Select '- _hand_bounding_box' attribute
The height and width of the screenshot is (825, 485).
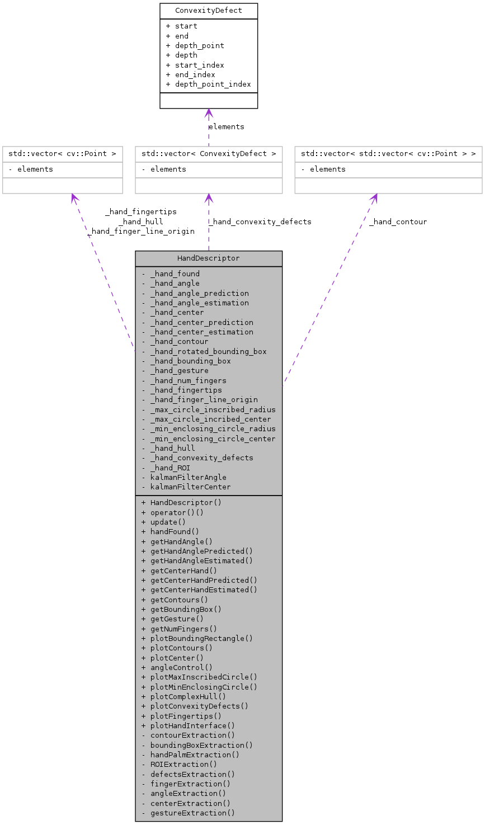click(186, 361)
